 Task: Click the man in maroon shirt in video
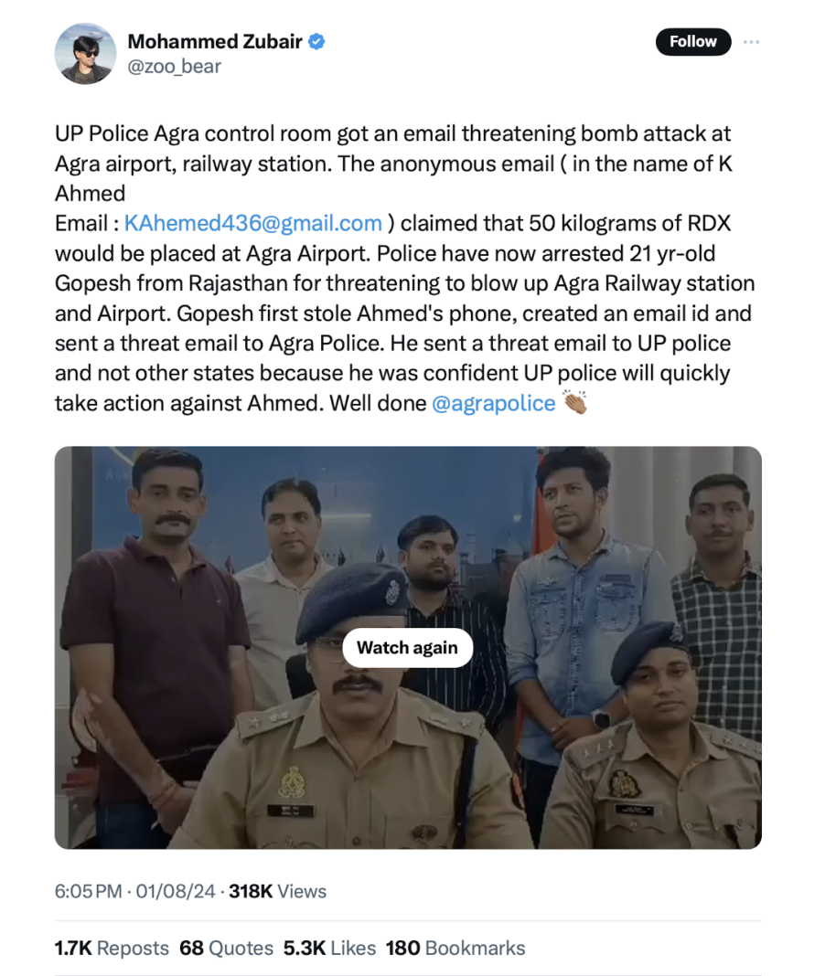pos(155,621)
